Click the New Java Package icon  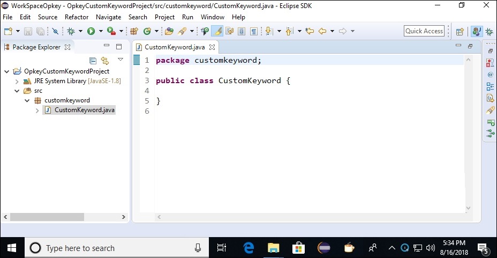134,31
